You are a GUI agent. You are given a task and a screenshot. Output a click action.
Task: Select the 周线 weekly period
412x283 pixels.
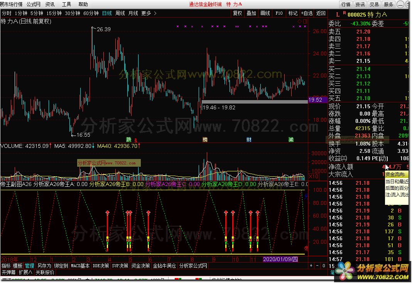120,13
